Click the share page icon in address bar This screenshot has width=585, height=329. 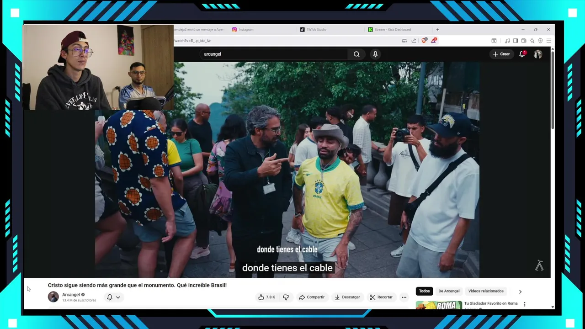pos(414,41)
